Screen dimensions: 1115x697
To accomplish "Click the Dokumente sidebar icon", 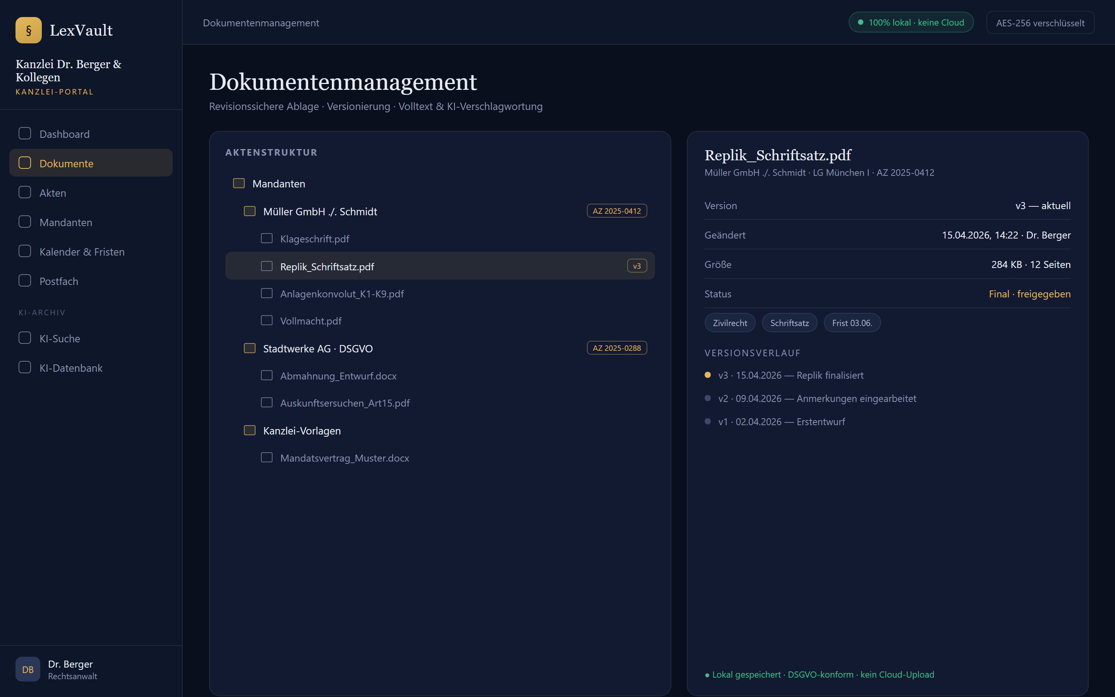I will coord(25,163).
